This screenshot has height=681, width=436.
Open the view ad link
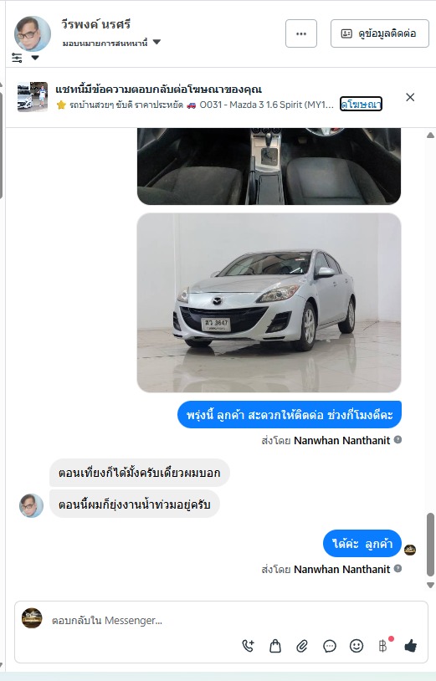coord(361,104)
